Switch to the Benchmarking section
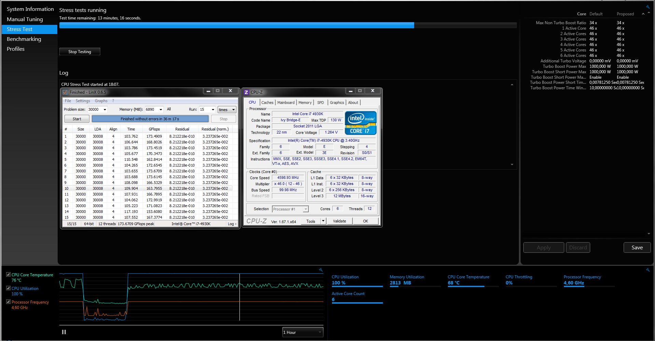Viewport: 655px width, 341px height. tap(24, 39)
